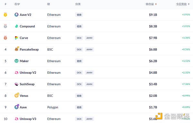
Task: Click the AMM tag in SushiSwap row
Action: point(89,84)
